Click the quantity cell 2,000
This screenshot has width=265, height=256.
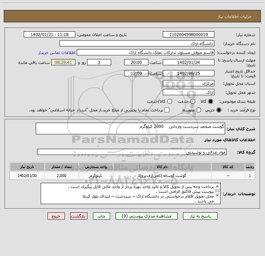[x=62, y=176]
